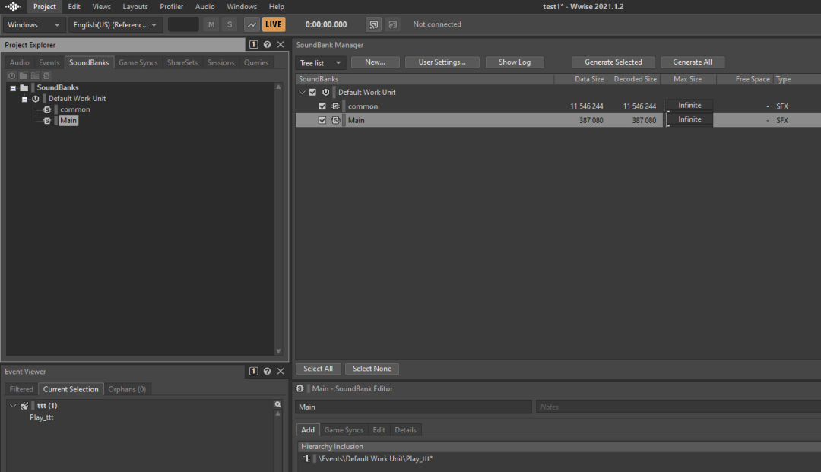Image resolution: width=821 pixels, height=472 pixels.
Task: Toggle the Default Work Unit checkbox
Action: pyautogui.click(x=312, y=93)
